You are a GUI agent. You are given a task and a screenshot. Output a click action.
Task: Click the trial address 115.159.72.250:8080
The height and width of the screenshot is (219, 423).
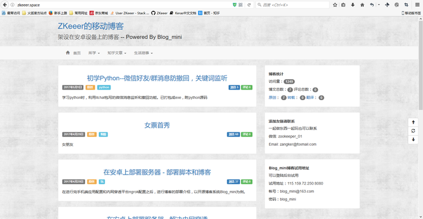305,183
